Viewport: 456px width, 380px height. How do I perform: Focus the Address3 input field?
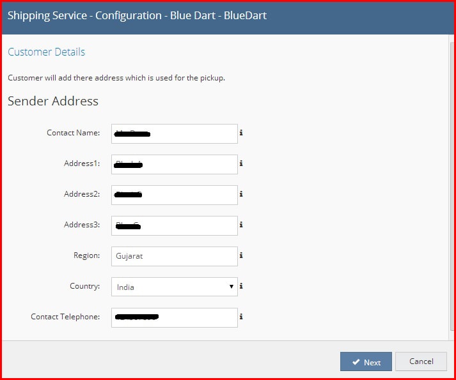[x=175, y=225]
